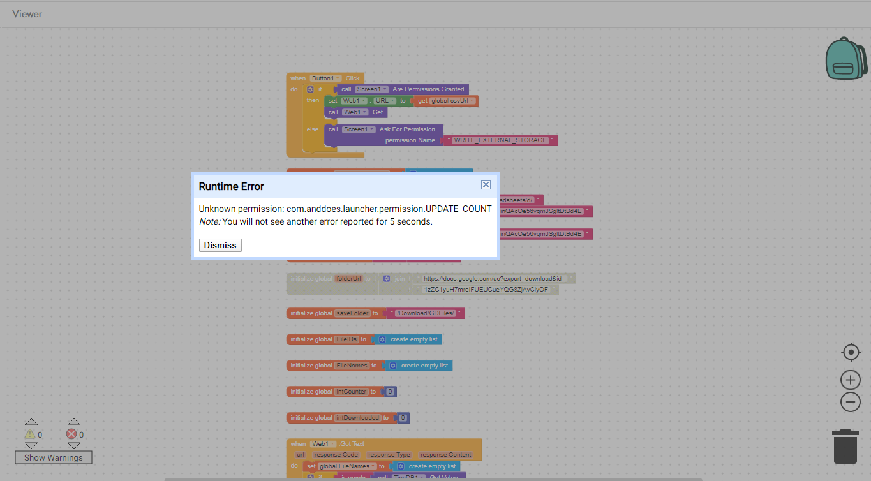Go to previous error with up arrow
Screen dimensions: 871x481
click(73, 422)
